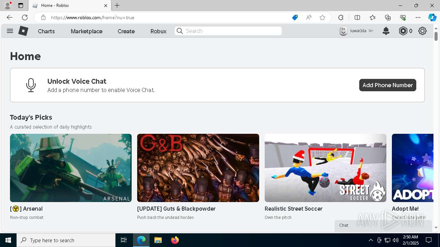Open the browser profile icon
The width and height of the screenshot is (440, 247).
pyautogui.click(x=8, y=5)
